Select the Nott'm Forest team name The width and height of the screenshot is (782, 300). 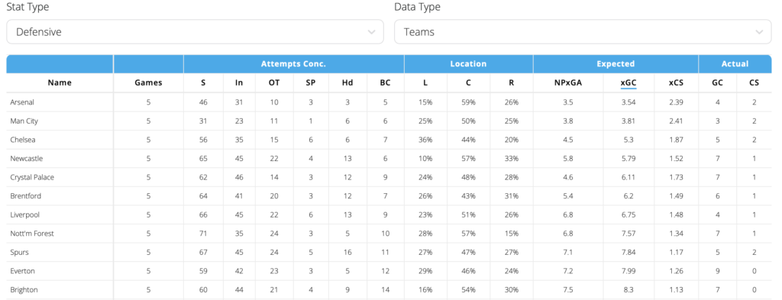(x=32, y=234)
